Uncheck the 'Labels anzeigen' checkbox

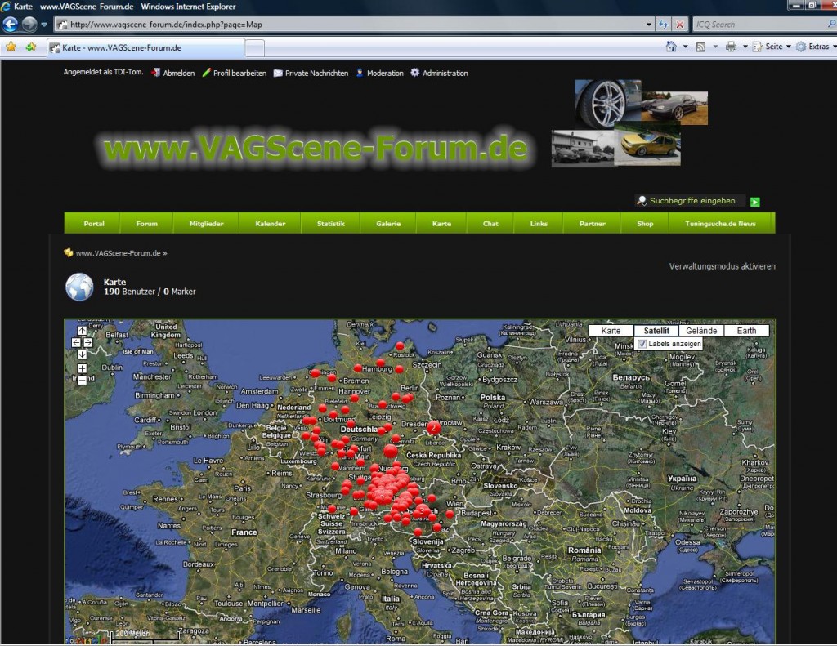(x=642, y=344)
